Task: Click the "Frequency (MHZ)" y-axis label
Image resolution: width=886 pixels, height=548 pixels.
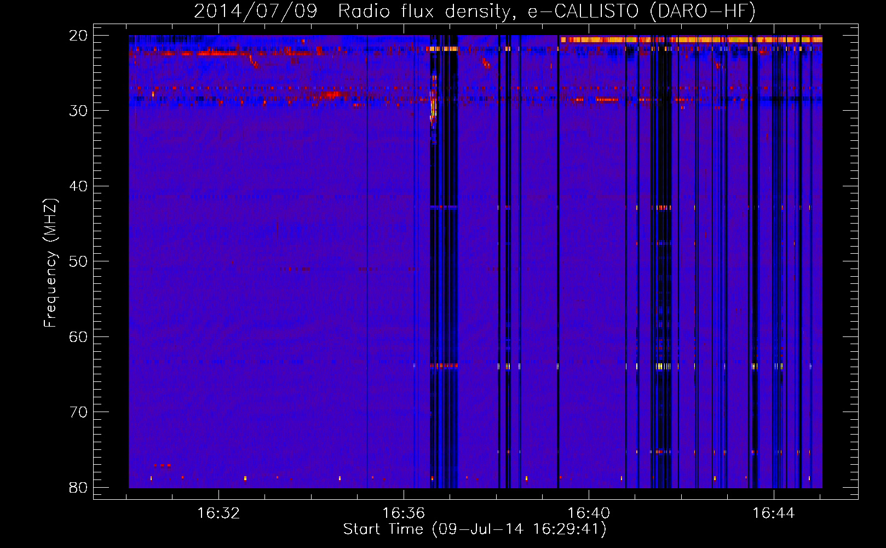Action: click(50, 262)
